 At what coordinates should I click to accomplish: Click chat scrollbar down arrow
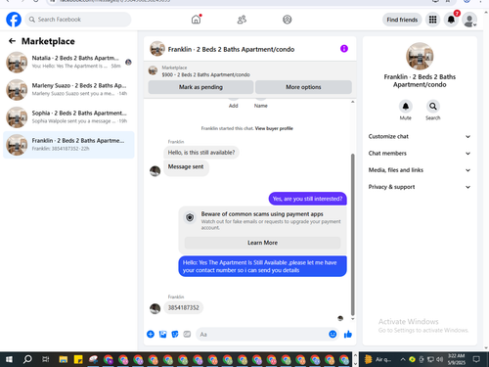352,319
